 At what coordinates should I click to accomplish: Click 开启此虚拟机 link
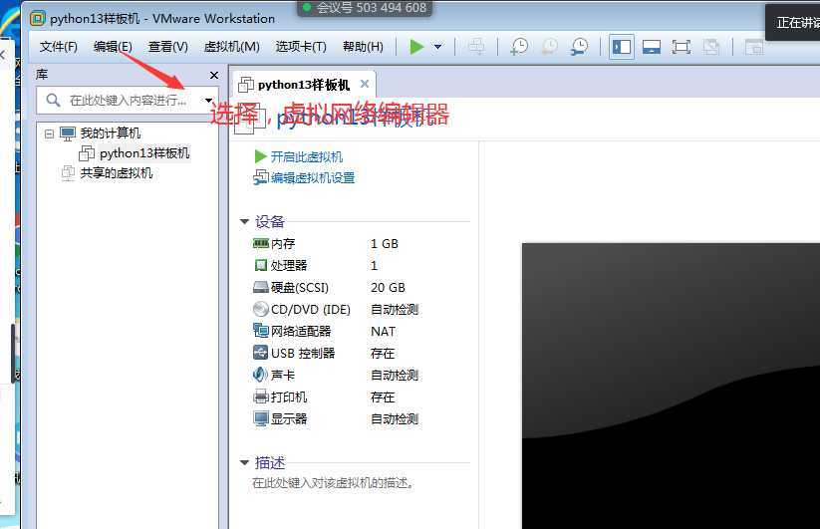pos(307,156)
